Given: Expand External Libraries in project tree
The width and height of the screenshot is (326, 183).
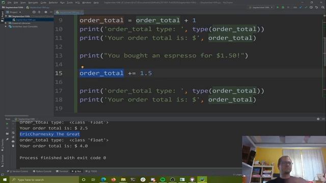Looking at the screenshot, I should click(6, 23).
